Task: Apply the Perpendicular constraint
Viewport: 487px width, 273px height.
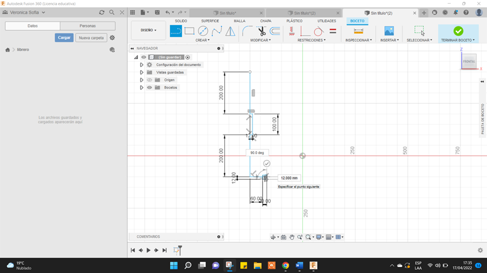Action: (305, 31)
